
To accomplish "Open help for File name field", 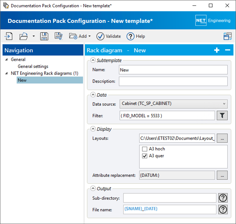I will 223,210.
